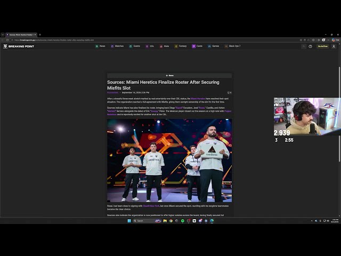Open the user account icon
Screen dimensions: 341x256
pyautogui.click(x=334, y=46)
